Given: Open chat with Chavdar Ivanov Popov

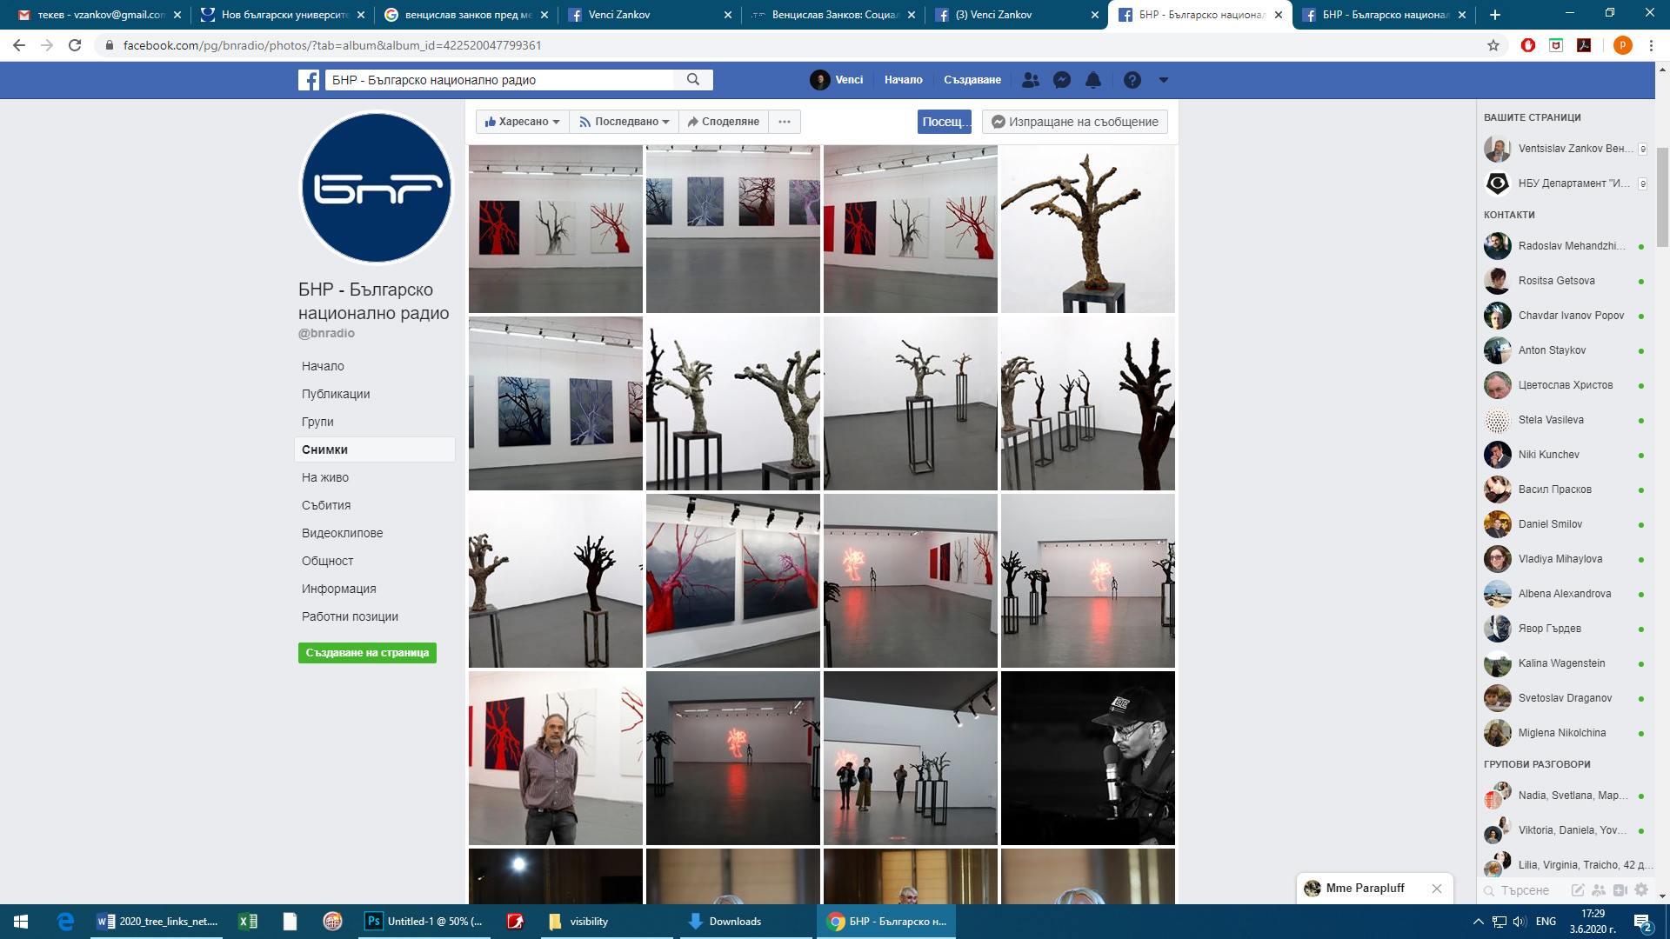Looking at the screenshot, I should tap(1565, 316).
